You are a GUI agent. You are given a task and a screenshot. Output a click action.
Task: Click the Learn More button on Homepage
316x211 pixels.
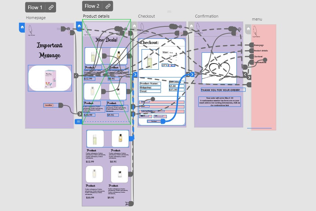48,105
